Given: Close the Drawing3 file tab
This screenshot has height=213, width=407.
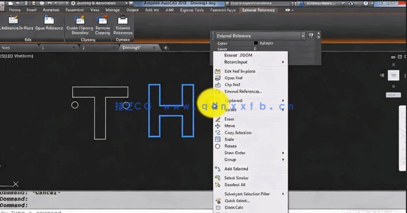Looking at the screenshot, I should point(154,47).
